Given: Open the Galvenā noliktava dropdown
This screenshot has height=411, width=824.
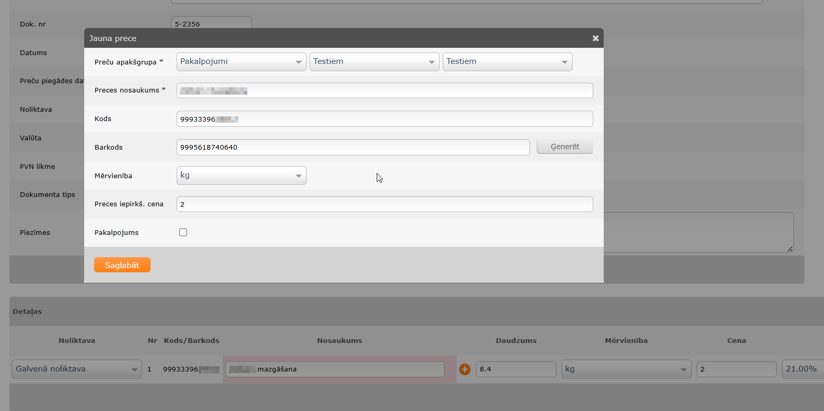Looking at the screenshot, I should pyautogui.click(x=77, y=369).
